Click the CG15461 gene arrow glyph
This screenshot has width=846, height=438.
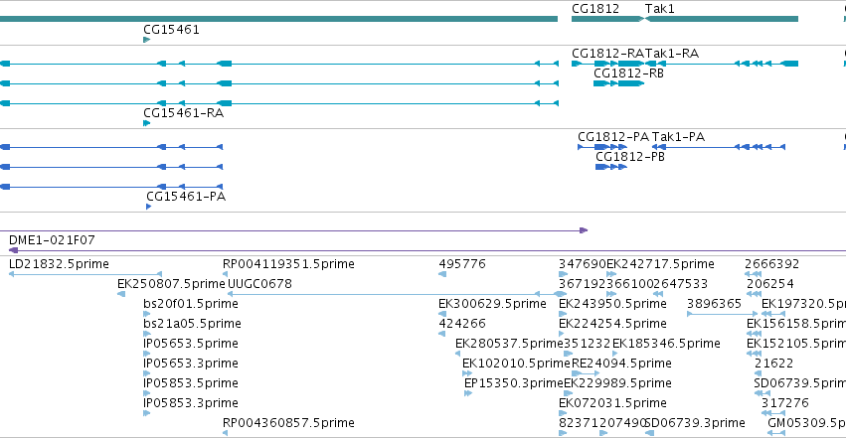click(x=147, y=40)
